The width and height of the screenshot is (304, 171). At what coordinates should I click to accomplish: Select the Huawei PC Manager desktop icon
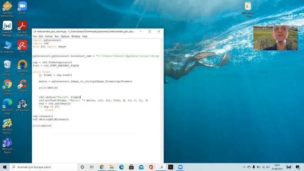[x=7, y=28]
